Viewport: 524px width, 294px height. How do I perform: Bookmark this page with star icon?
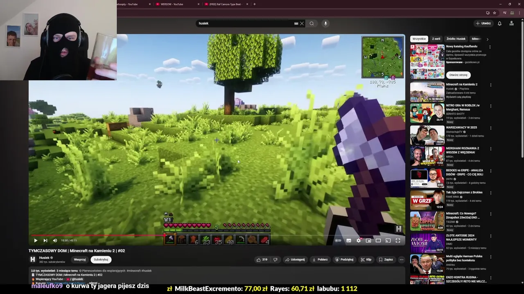pos(495,13)
